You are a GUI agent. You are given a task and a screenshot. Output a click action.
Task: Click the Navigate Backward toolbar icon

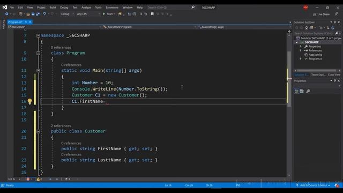tap(7, 14)
